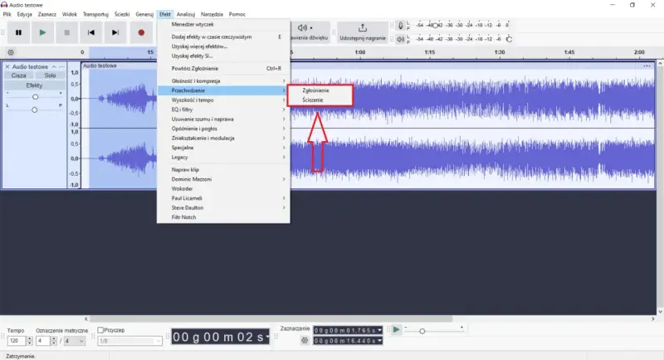Image resolution: width=664 pixels, height=360 pixels.
Task: Expand the Legacy submenu
Action: click(223, 158)
